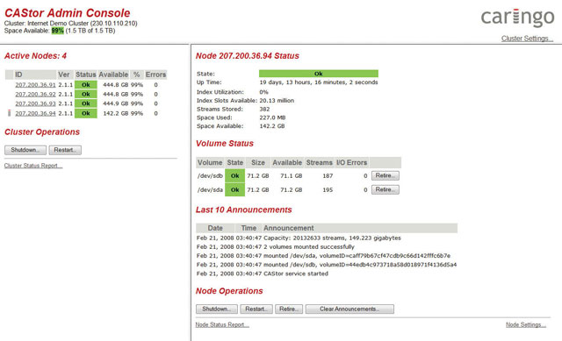Click Ok status of node 207.200.36.94

pyautogui.click(x=86, y=113)
